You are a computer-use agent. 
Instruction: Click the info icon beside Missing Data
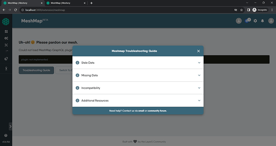(x=78, y=75)
